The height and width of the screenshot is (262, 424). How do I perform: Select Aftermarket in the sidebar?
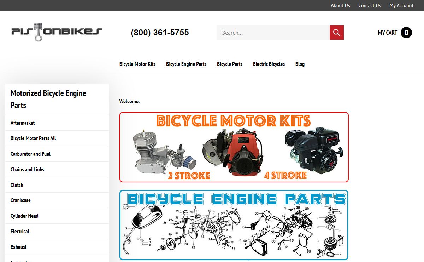click(x=57, y=123)
